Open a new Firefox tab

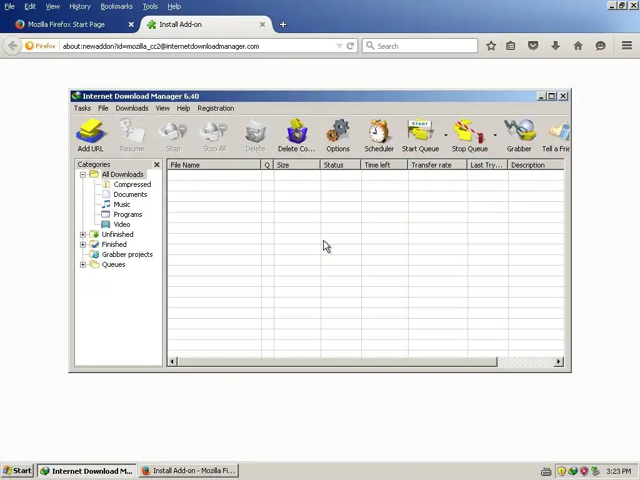point(283,24)
